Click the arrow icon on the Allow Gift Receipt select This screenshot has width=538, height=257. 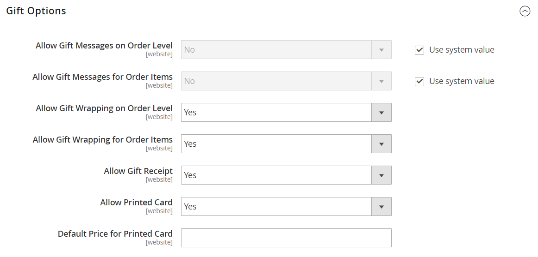[381, 175]
